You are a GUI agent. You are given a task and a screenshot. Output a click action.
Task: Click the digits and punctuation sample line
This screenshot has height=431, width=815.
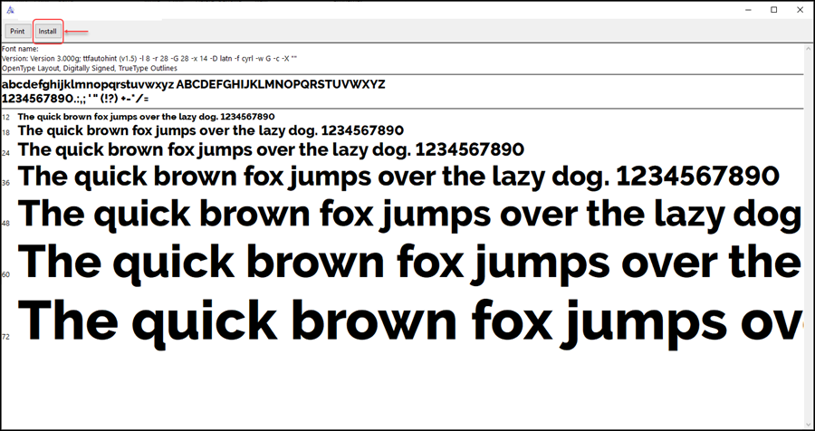(75, 99)
